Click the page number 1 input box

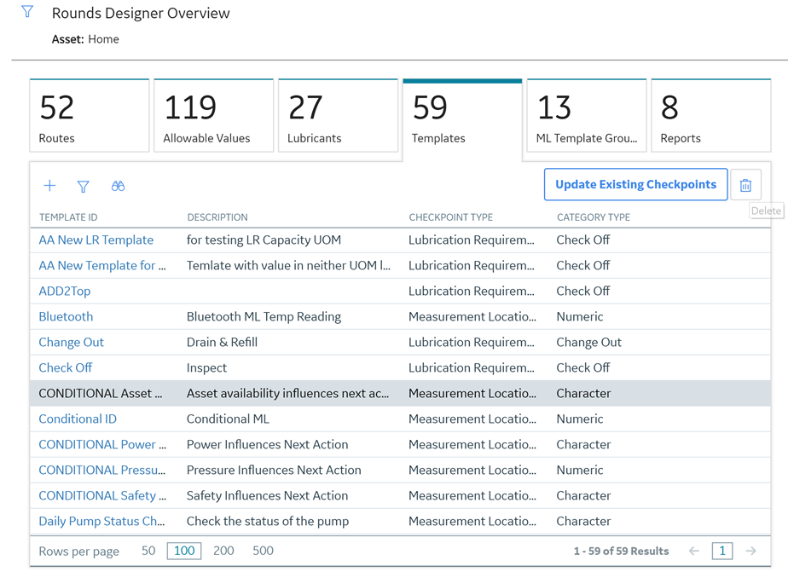click(722, 551)
